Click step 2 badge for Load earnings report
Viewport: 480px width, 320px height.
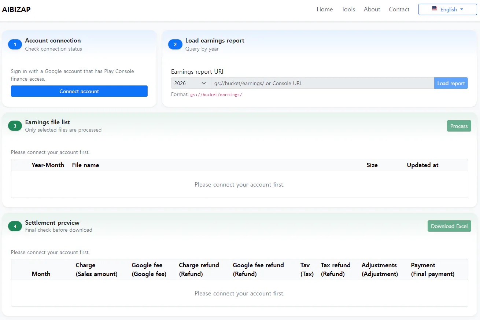175,44
